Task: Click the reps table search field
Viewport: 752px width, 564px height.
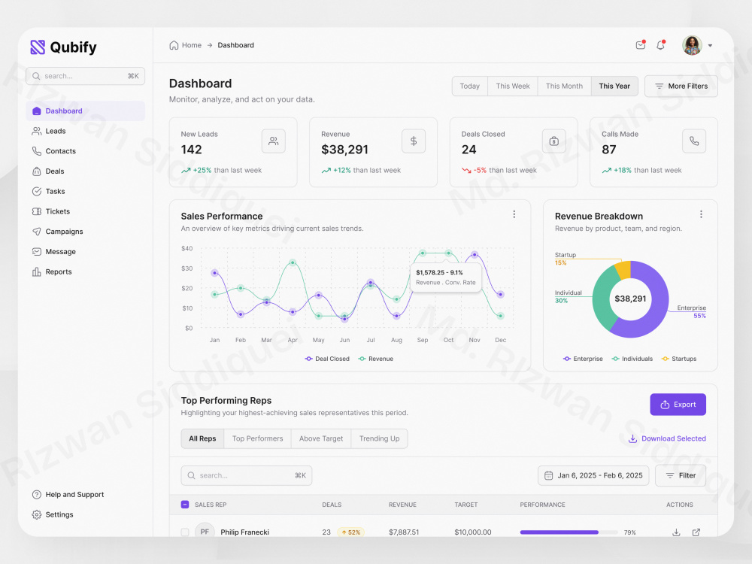Action: pos(247,476)
